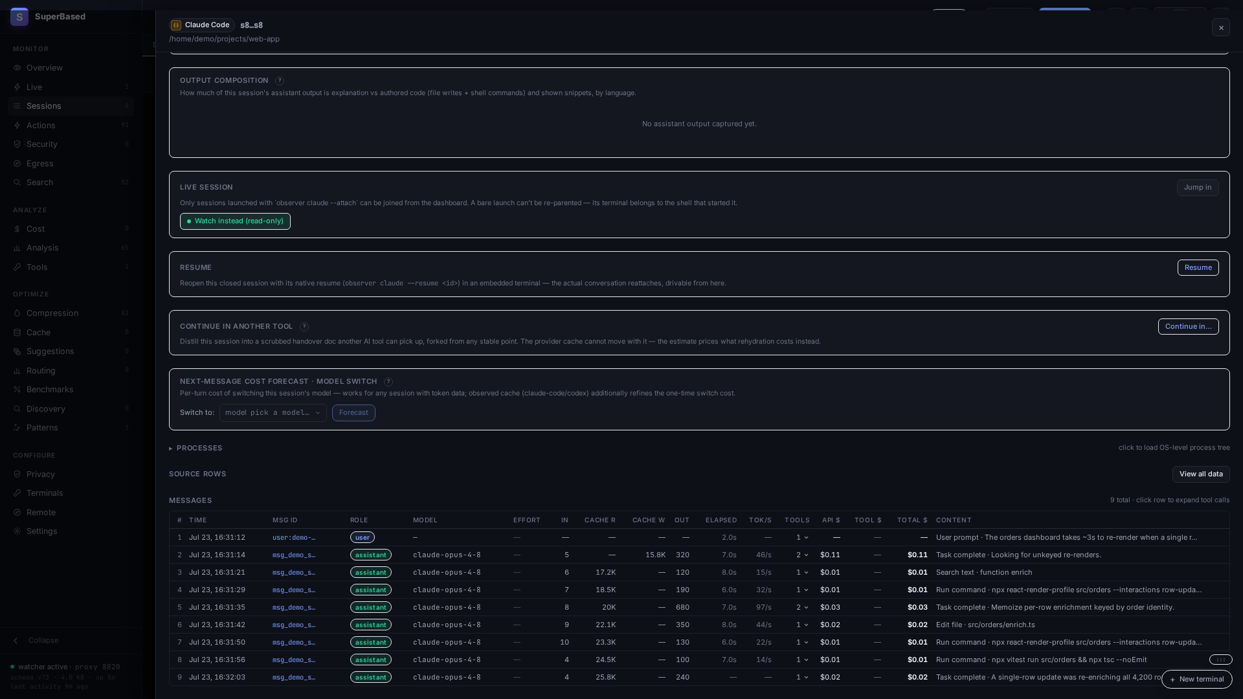Click the Terminals icon in sidebar
This screenshot has width=1243, height=699.
point(17,493)
